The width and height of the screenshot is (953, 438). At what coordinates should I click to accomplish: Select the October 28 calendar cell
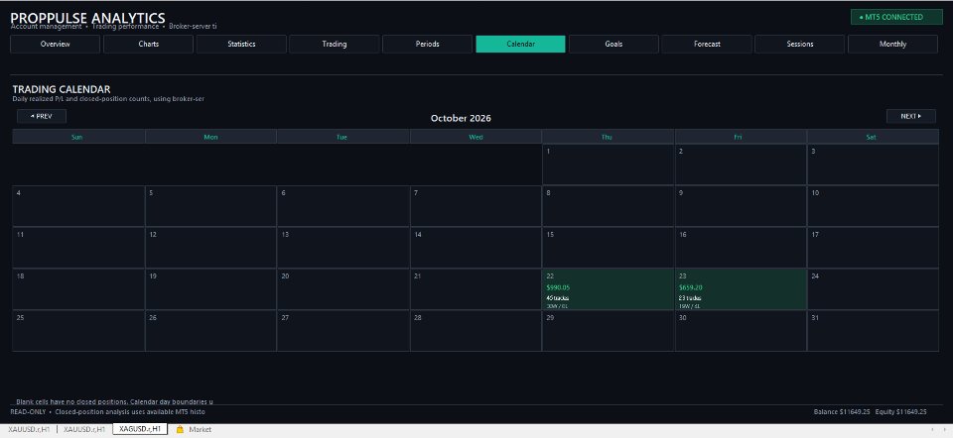476,331
